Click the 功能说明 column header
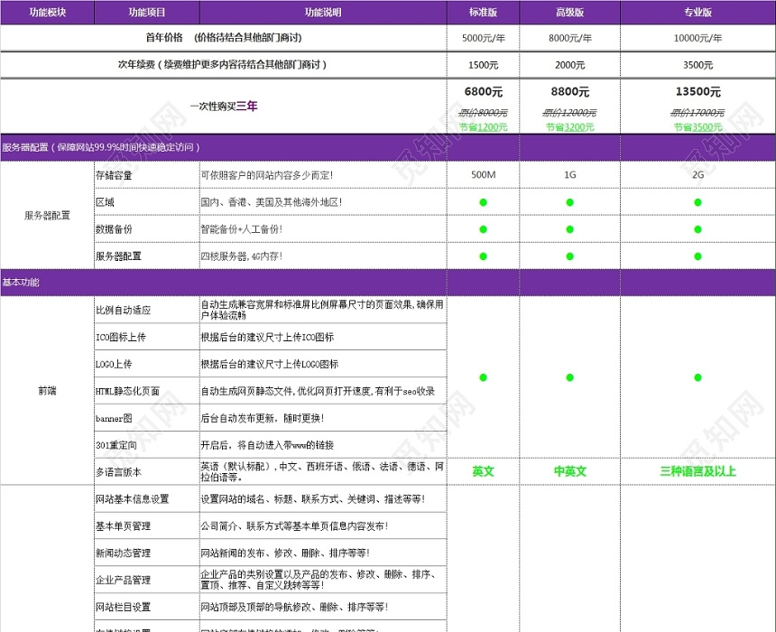Image resolution: width=776 pixels, height=632 pixels. point(323,13)
